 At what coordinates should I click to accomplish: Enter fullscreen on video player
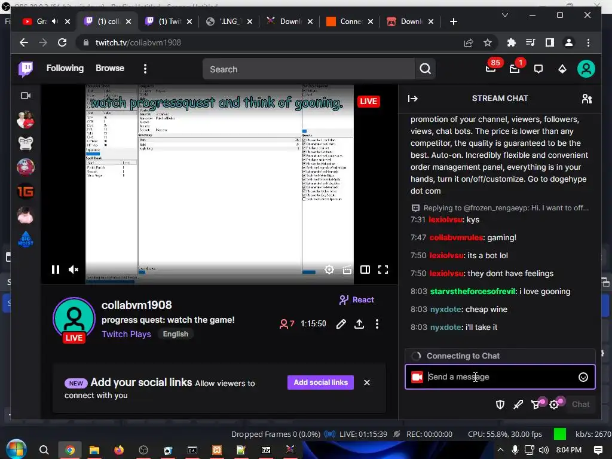point(383,270)
